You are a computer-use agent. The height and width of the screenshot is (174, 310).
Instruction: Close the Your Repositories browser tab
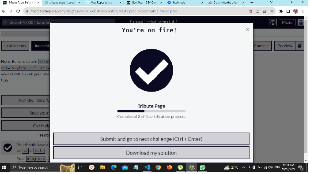pyautogui.click(x=120, y=3)
